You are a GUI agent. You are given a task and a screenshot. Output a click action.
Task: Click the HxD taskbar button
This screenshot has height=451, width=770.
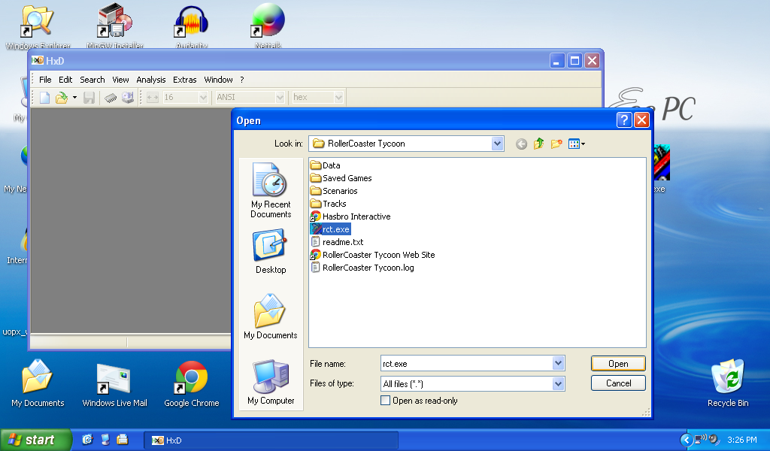pyautogui.click(x=271, y=440)
